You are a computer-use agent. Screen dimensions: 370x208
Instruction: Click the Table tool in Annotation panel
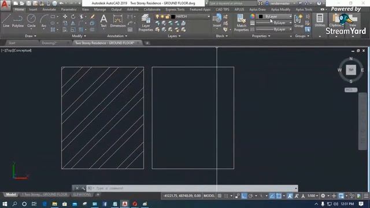(x=130, y=29)
